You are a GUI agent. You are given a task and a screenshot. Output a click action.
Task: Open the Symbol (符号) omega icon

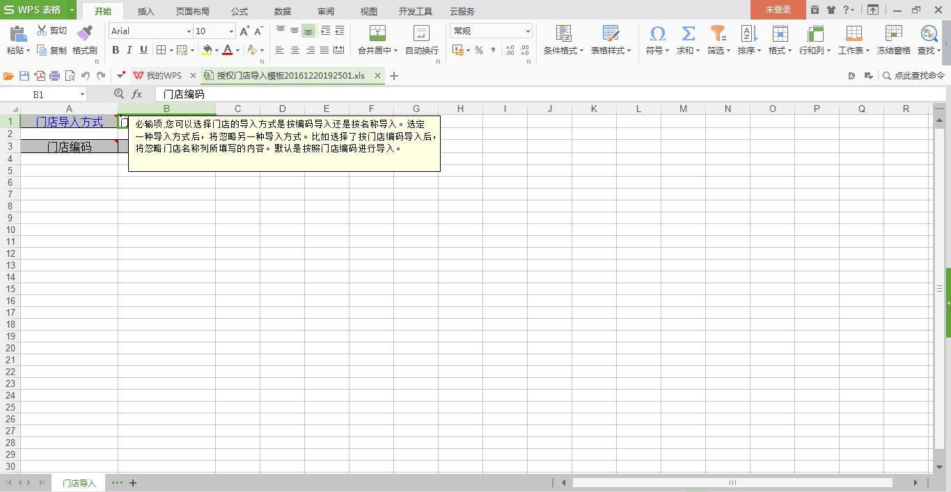[657, 33]
